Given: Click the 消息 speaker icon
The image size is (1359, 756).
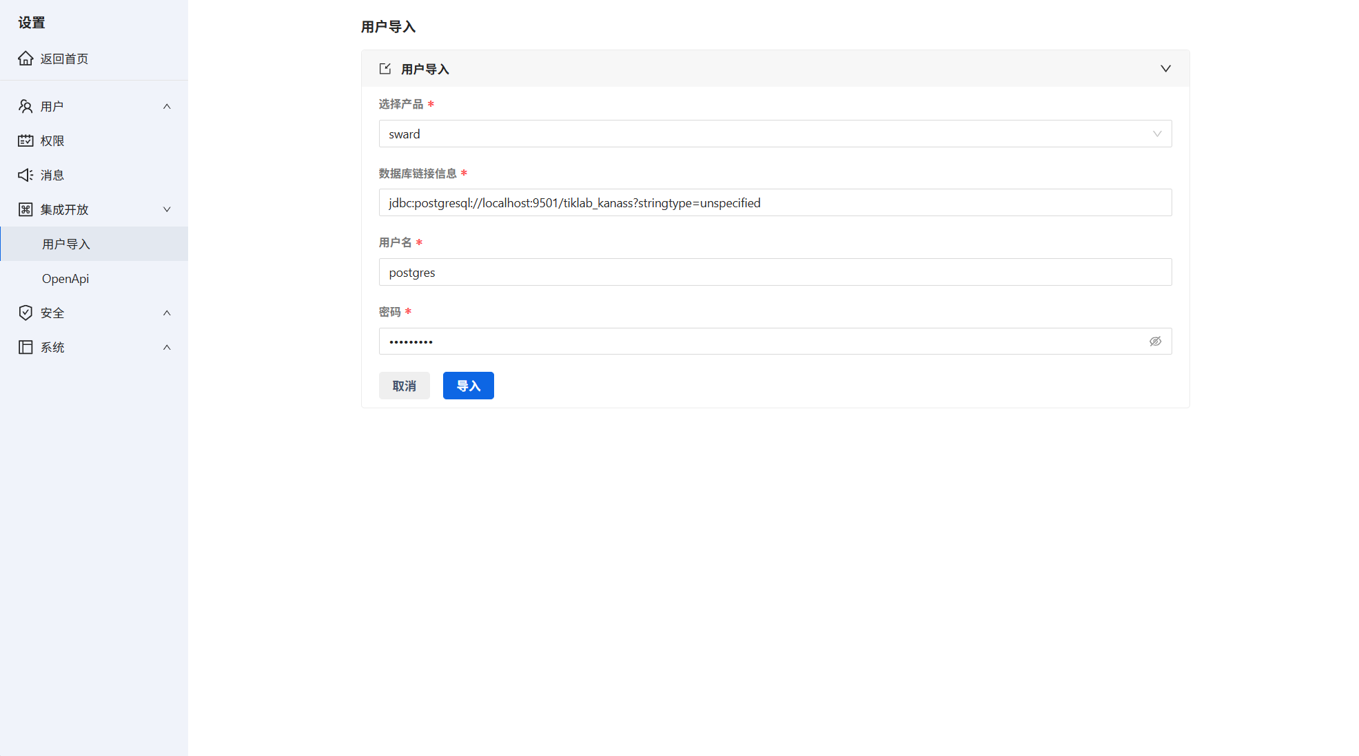Looking at the screenshot, I should tap(25, 175).
